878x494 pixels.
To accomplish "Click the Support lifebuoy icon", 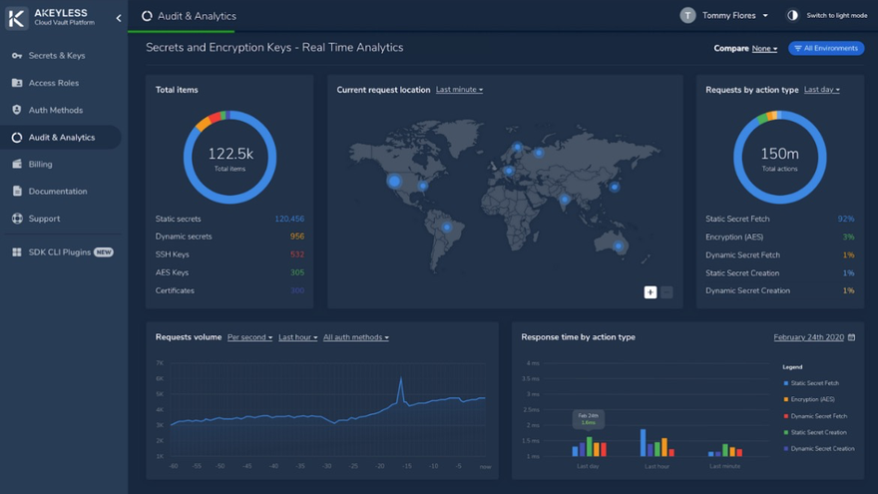I will 17,219.
